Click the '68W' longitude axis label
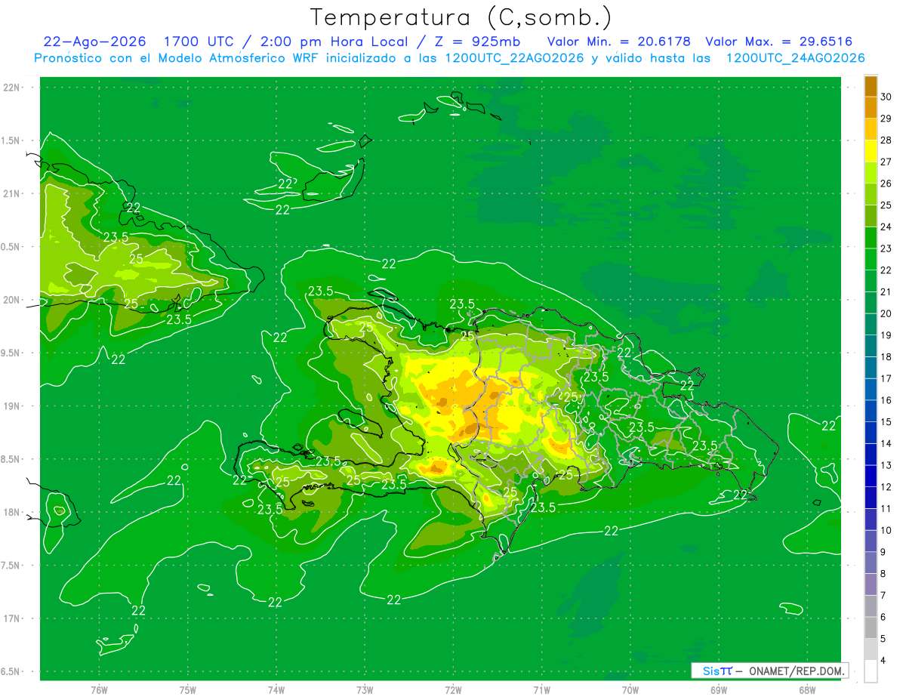This screenshot has height=700, width=906. click(807, 689)
